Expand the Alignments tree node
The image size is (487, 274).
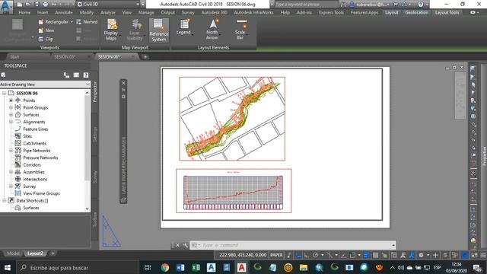(11, 122)
